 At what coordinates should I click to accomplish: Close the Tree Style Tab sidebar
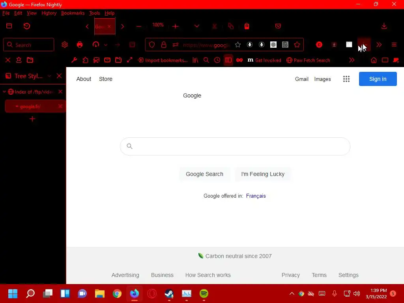point(59,76)
